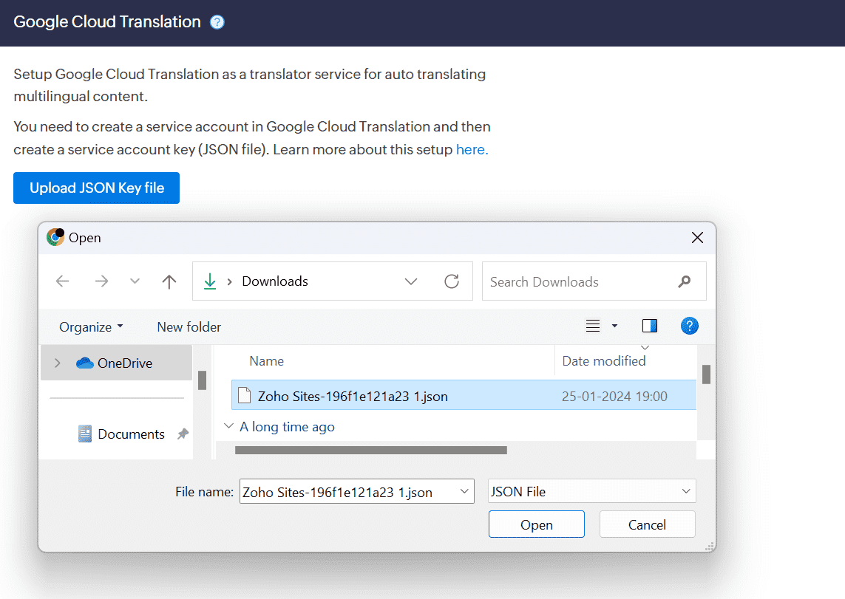Click the Back arrow in Open dialog
The width and height of the screenshot is (845, 599).
point(63,281)
